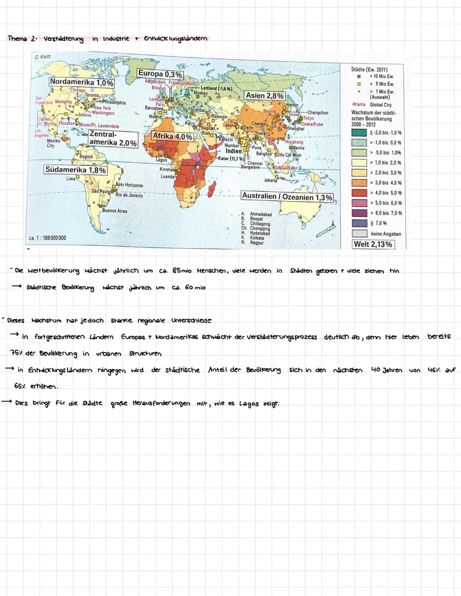Click the 'Rio de Janeiro' city label

click(129, 195)
